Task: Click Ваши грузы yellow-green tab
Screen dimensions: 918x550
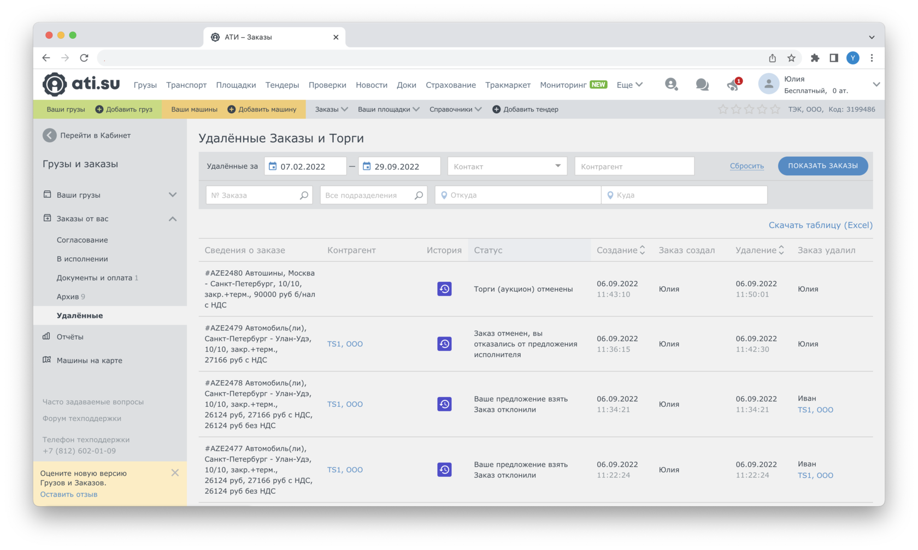Action: [66, 109]
